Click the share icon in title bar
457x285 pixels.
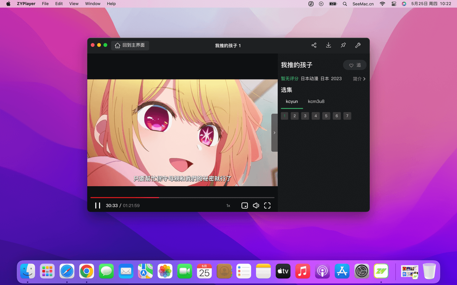pyautogui.click(x=314, y=45)
